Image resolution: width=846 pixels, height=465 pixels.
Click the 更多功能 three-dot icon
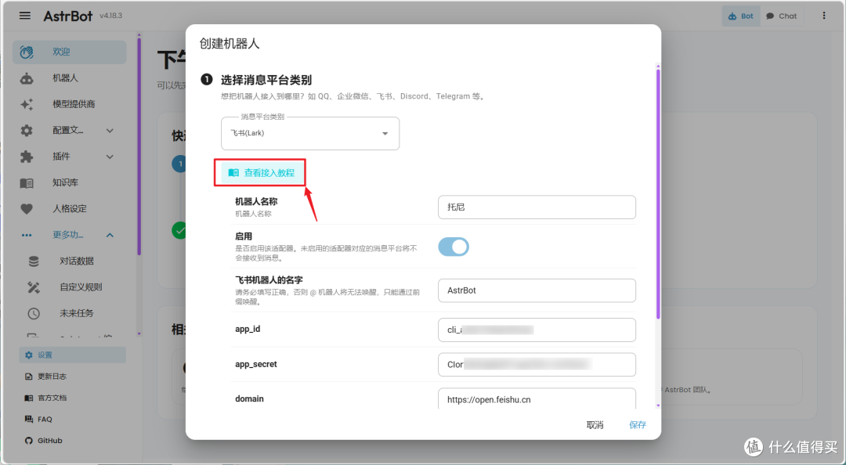coord(27,235)
